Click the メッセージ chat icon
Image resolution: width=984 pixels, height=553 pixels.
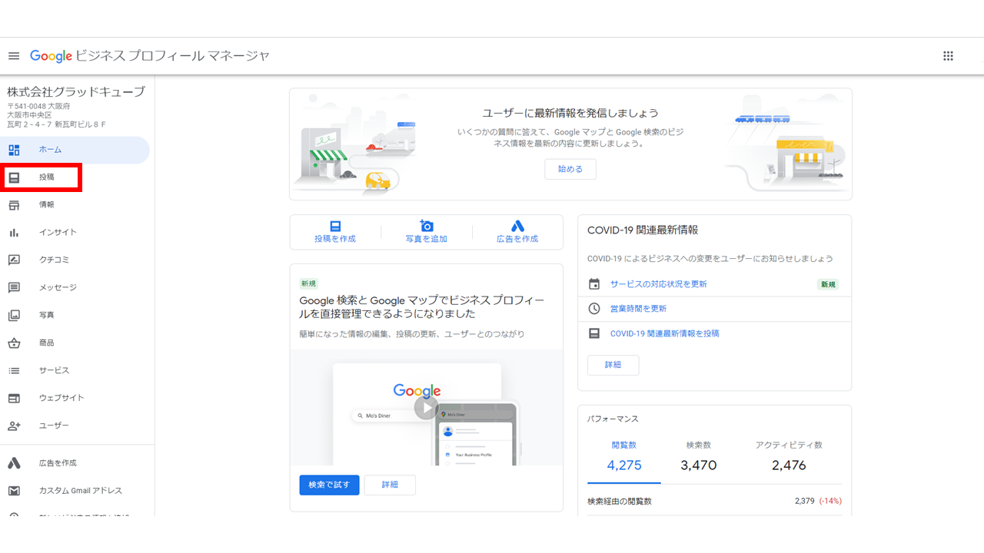(x=14, y=288)
